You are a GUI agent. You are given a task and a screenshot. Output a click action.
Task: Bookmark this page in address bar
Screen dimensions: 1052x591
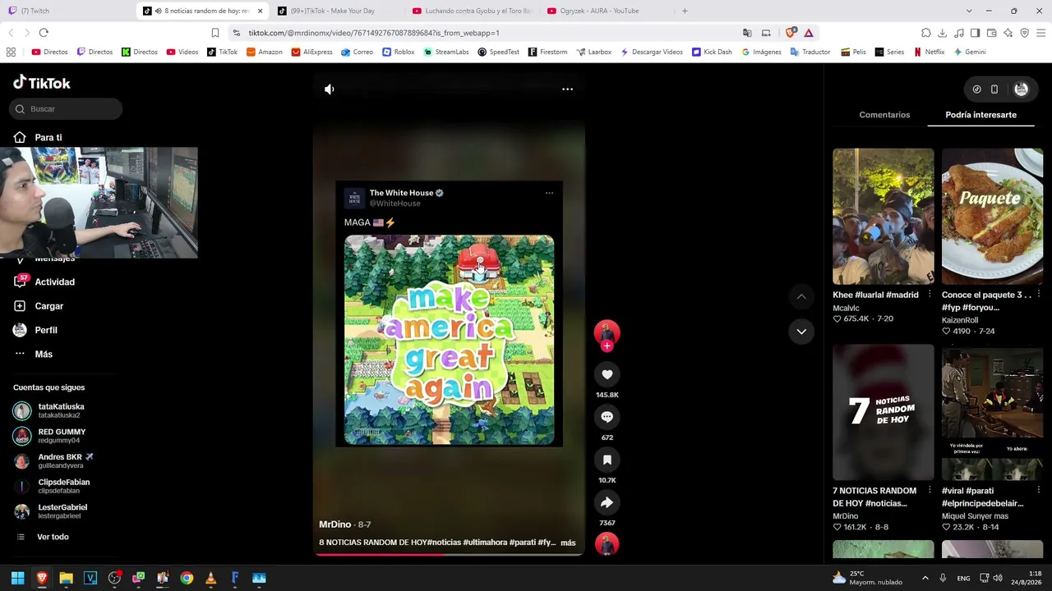215,33
